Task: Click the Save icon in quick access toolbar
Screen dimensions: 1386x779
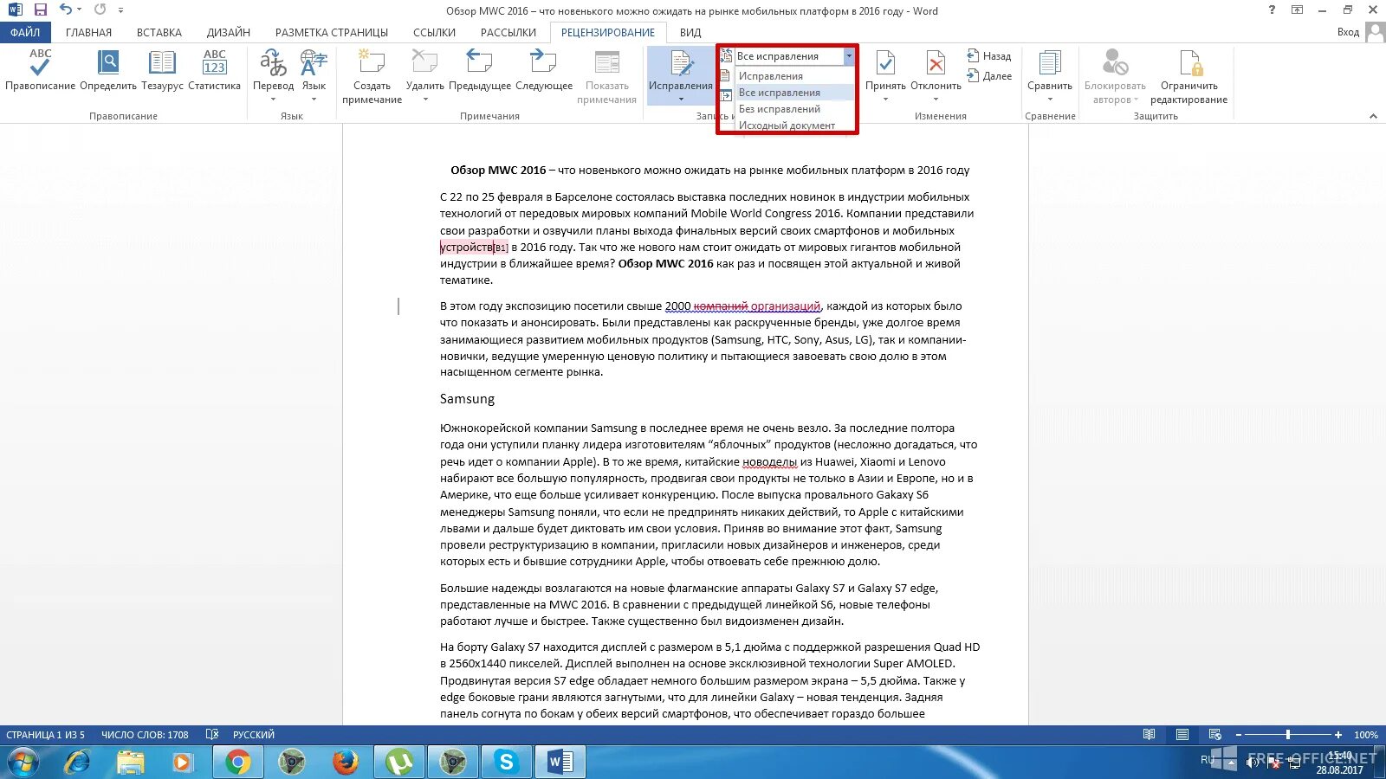Action: pos(41,10)
